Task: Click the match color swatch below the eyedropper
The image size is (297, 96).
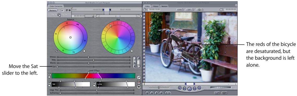Action: point(139,63)
